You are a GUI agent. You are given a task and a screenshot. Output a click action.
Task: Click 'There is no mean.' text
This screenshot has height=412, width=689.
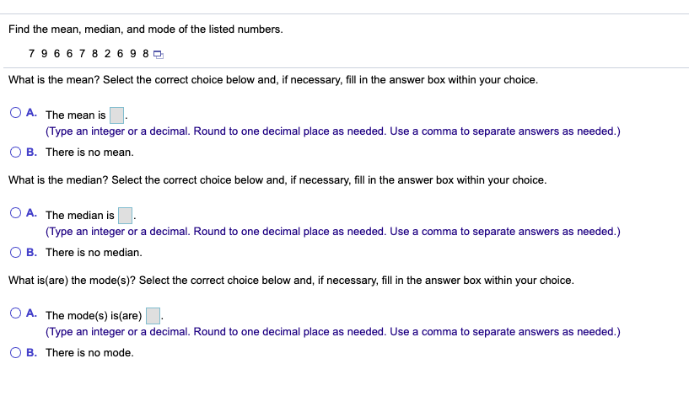pos(89,152)
